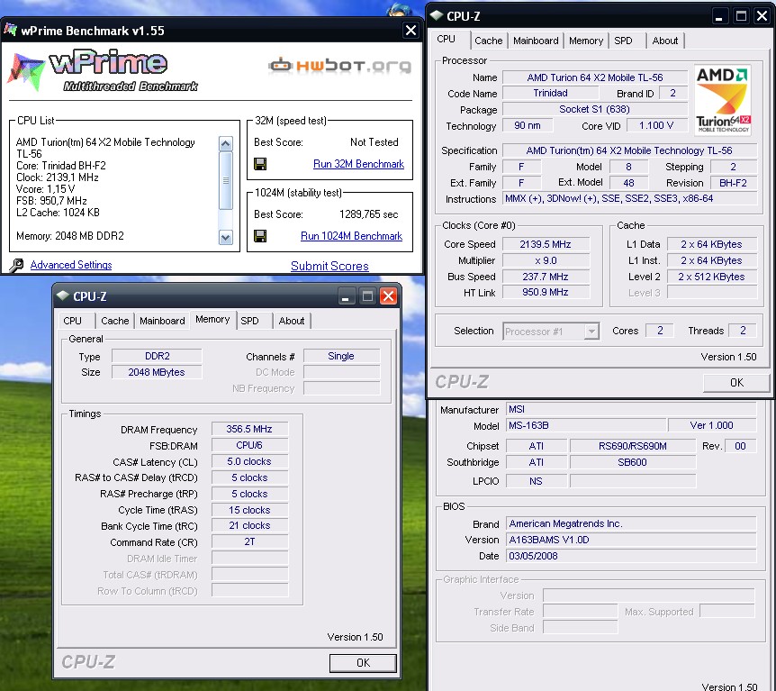Click the Chipset RS690/RS690M field

tap(633, 446)
